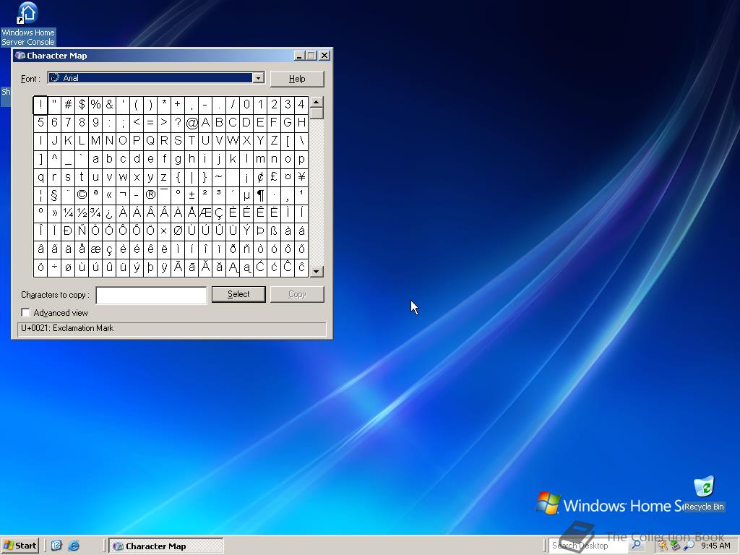Select the exclamation mark character
This screenshot has height=555, width=740.
click(x=40, y=105)
